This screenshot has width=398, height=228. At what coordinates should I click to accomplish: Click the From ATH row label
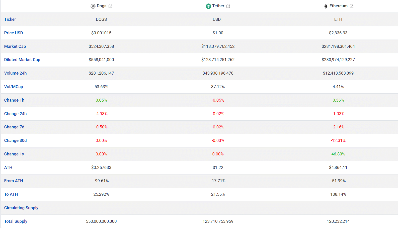tap(14, 181)
